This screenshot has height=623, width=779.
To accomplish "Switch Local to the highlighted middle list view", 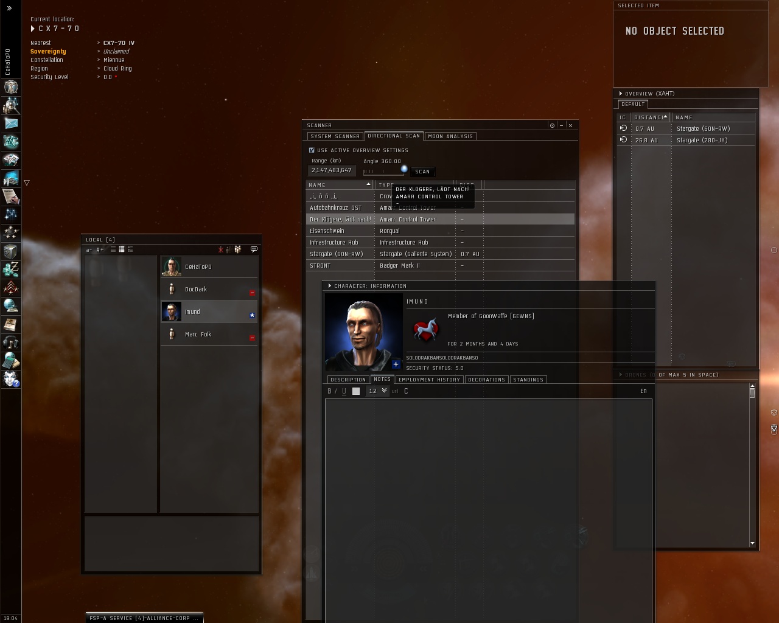I will click(x=122, y=249).
